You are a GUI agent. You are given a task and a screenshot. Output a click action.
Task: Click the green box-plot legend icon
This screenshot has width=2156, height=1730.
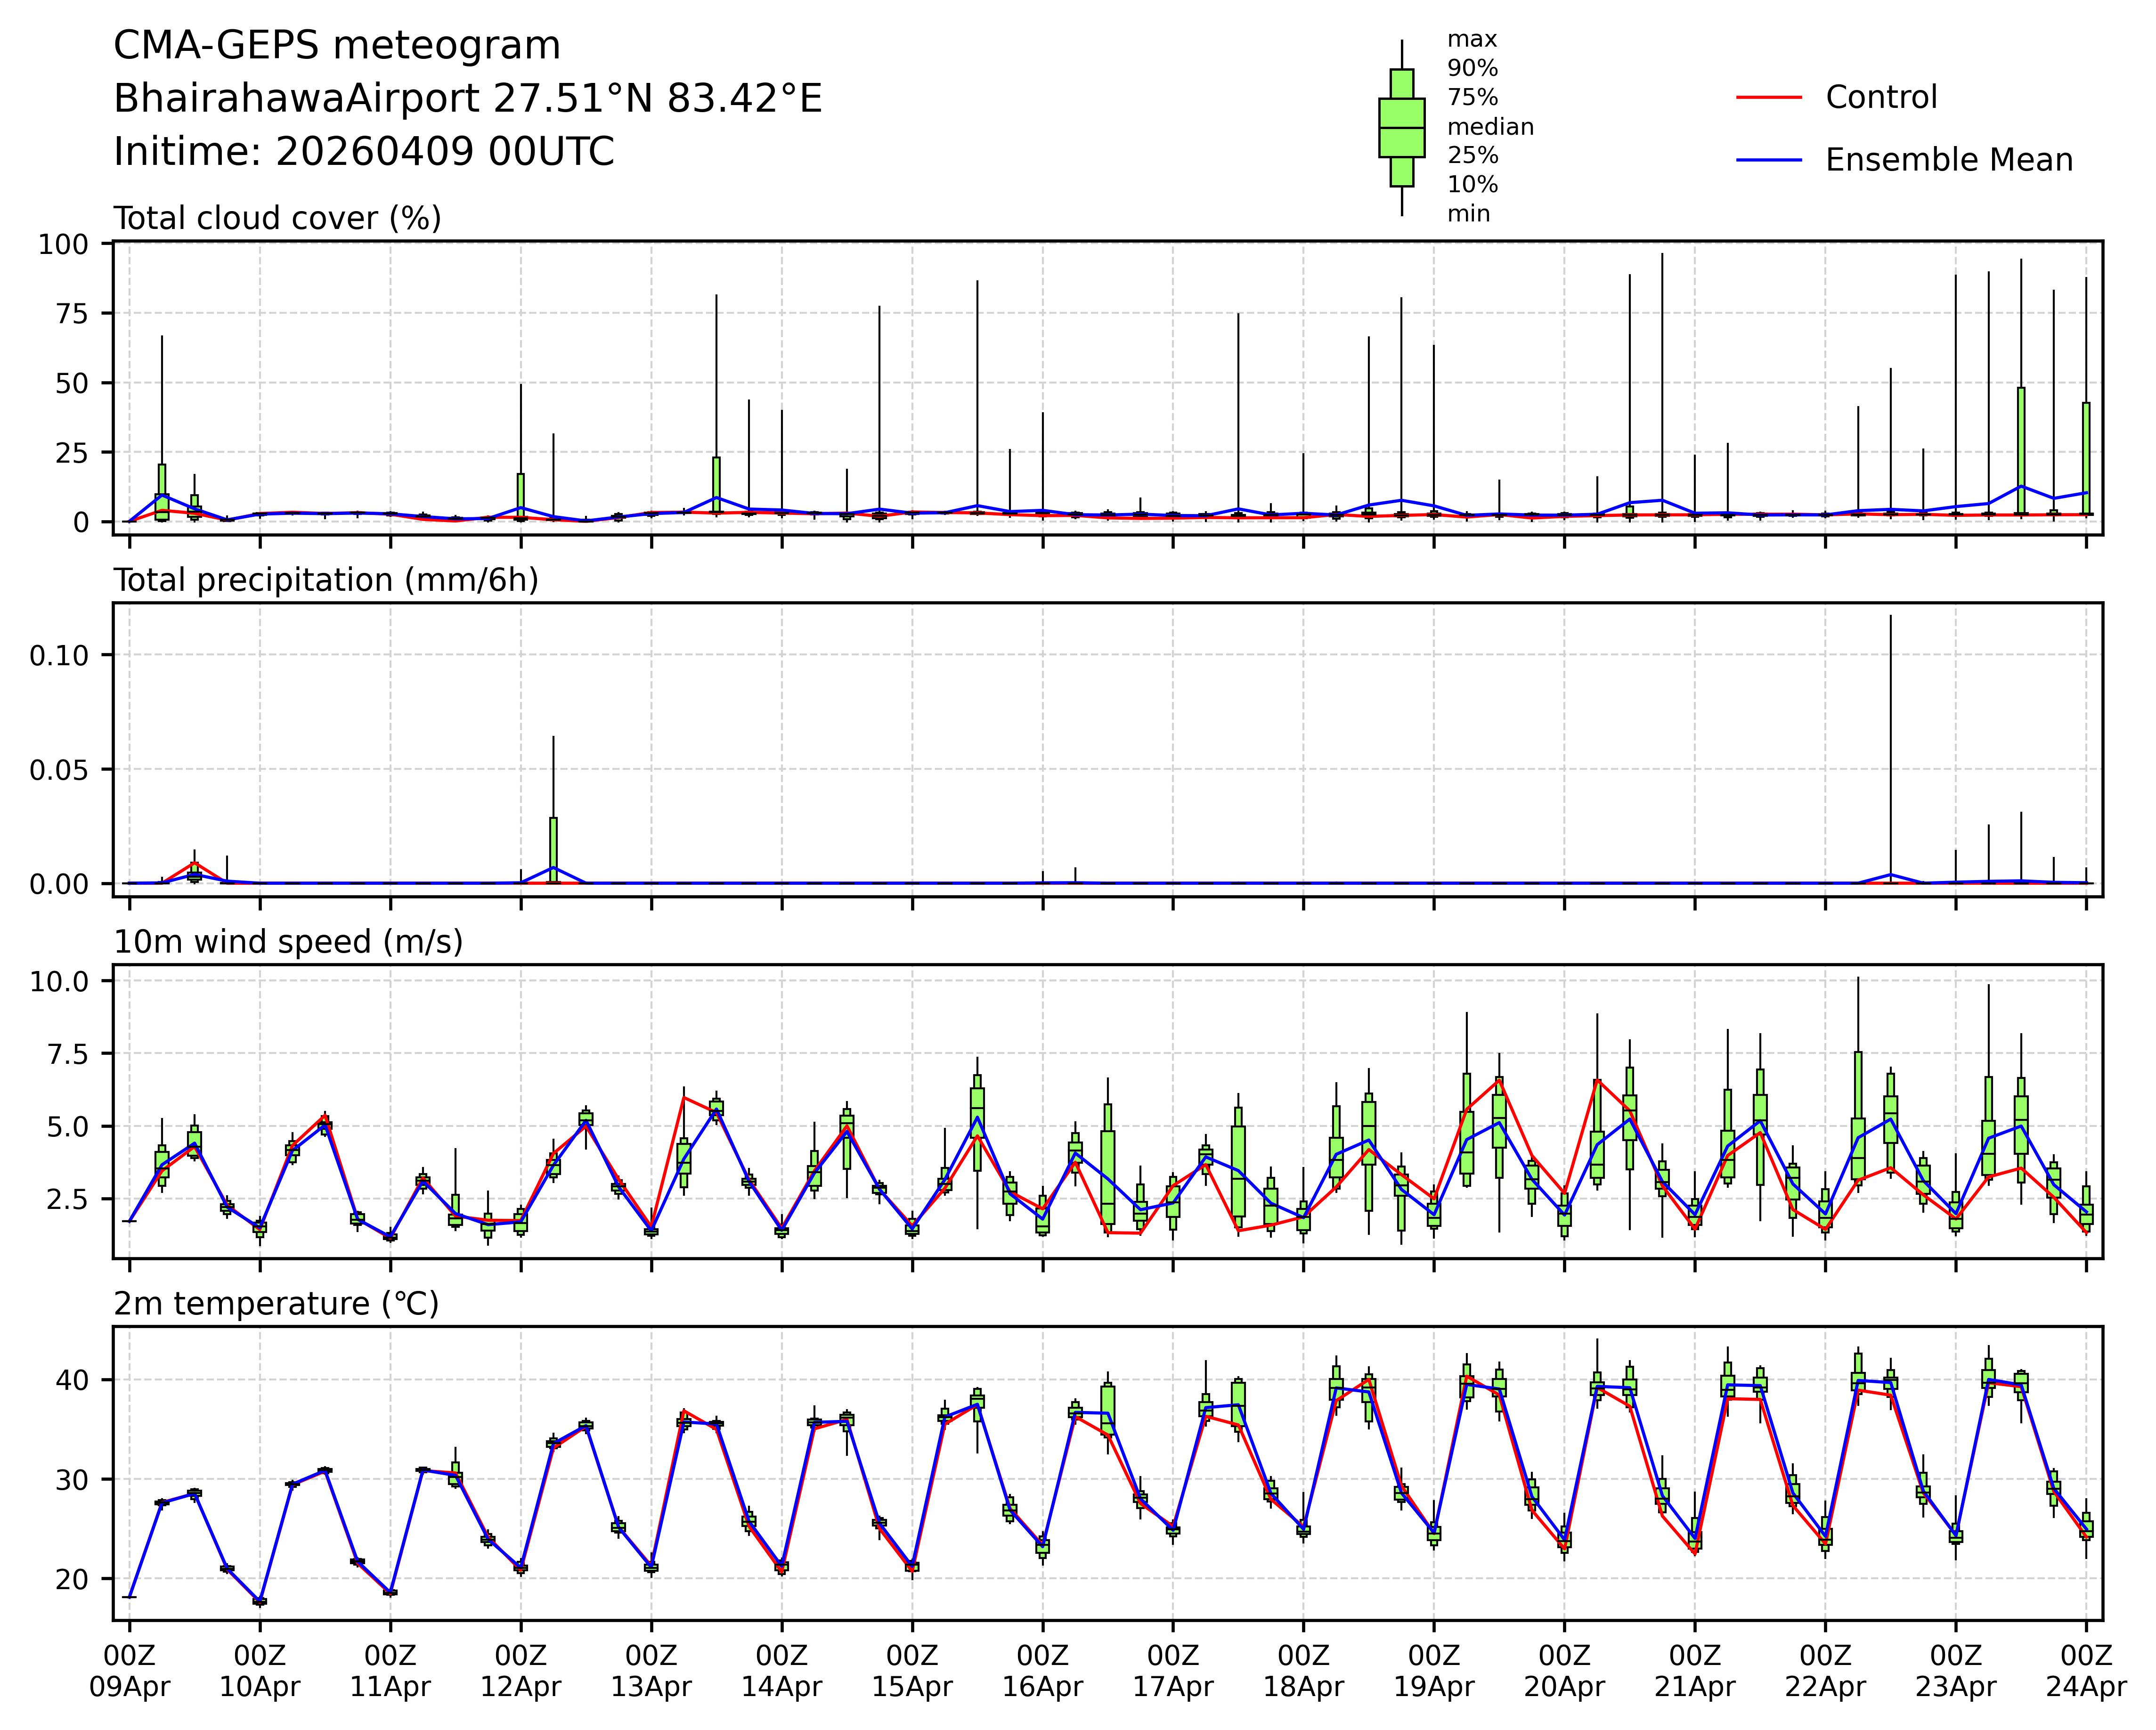(x=1401, y=128)
